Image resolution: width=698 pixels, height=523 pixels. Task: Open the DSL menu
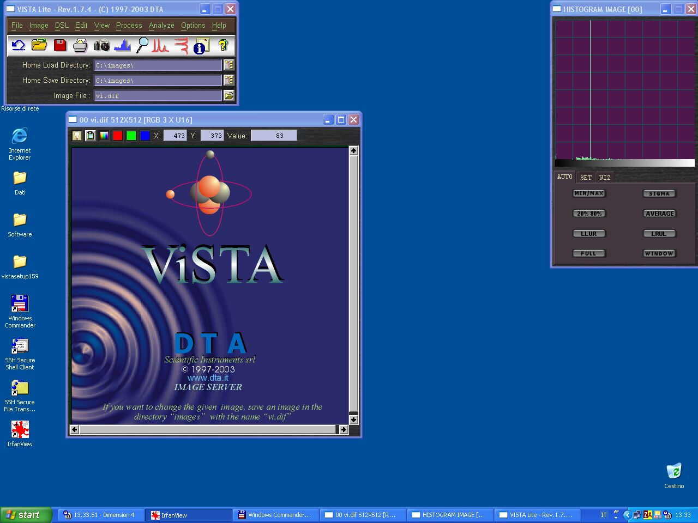[x=62, y=25]
